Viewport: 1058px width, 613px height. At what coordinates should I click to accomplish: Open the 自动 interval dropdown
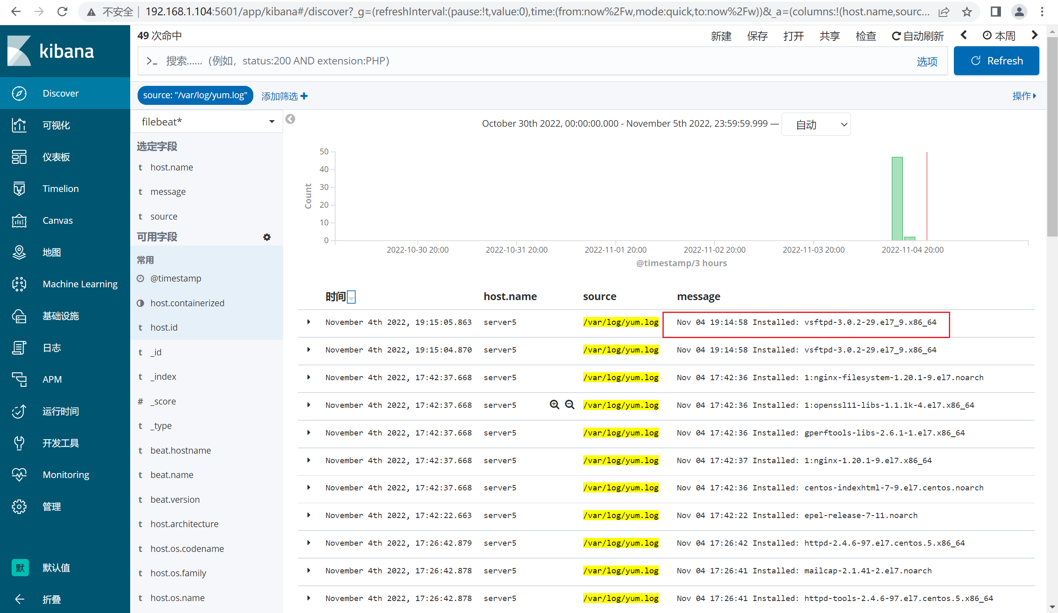(x=816, y=125)
